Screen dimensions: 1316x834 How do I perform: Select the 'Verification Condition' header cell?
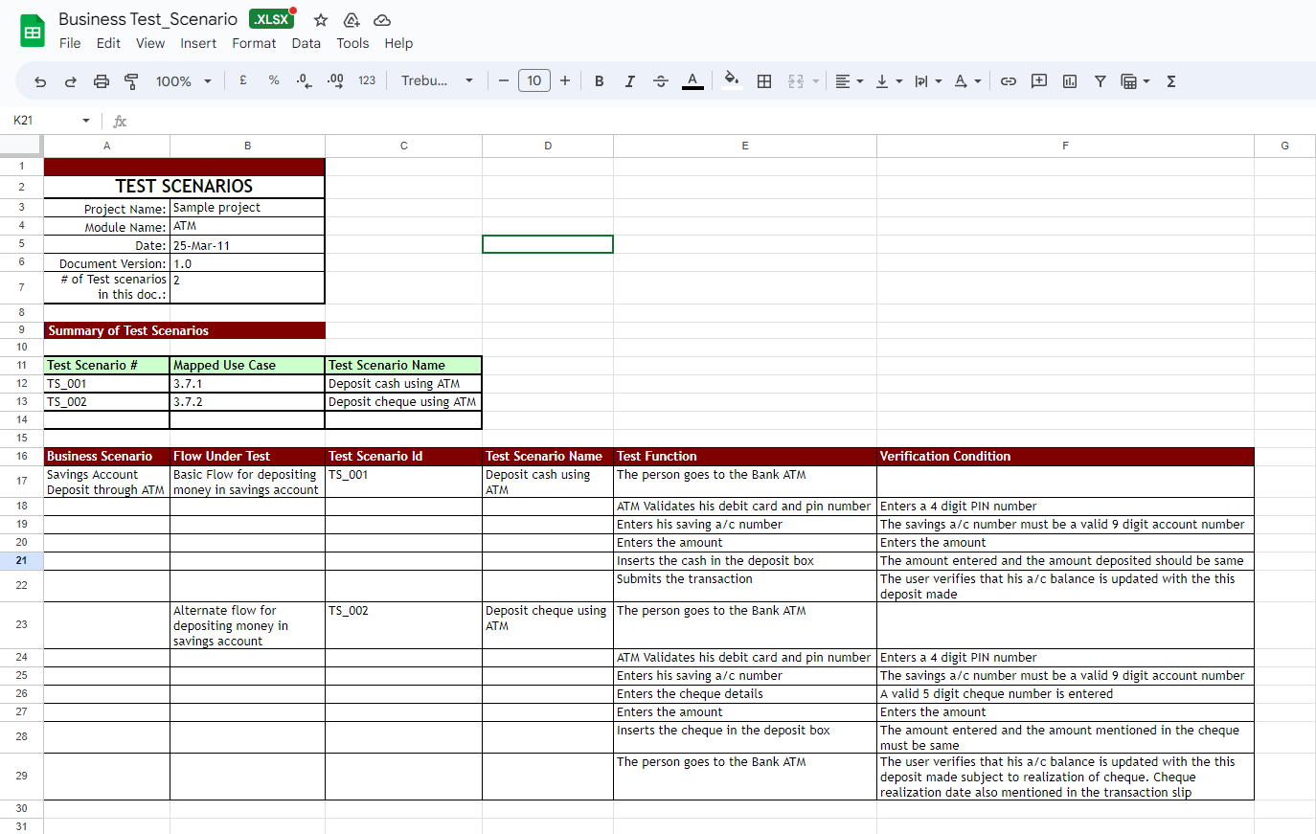coord(1065,456)
